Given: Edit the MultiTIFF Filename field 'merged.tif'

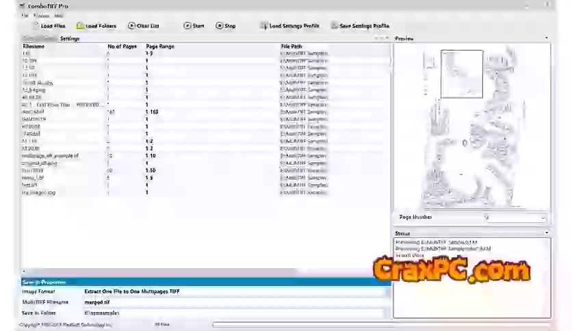Looking at the screenshot, I should pyautogui.click(x=233, y=302).
